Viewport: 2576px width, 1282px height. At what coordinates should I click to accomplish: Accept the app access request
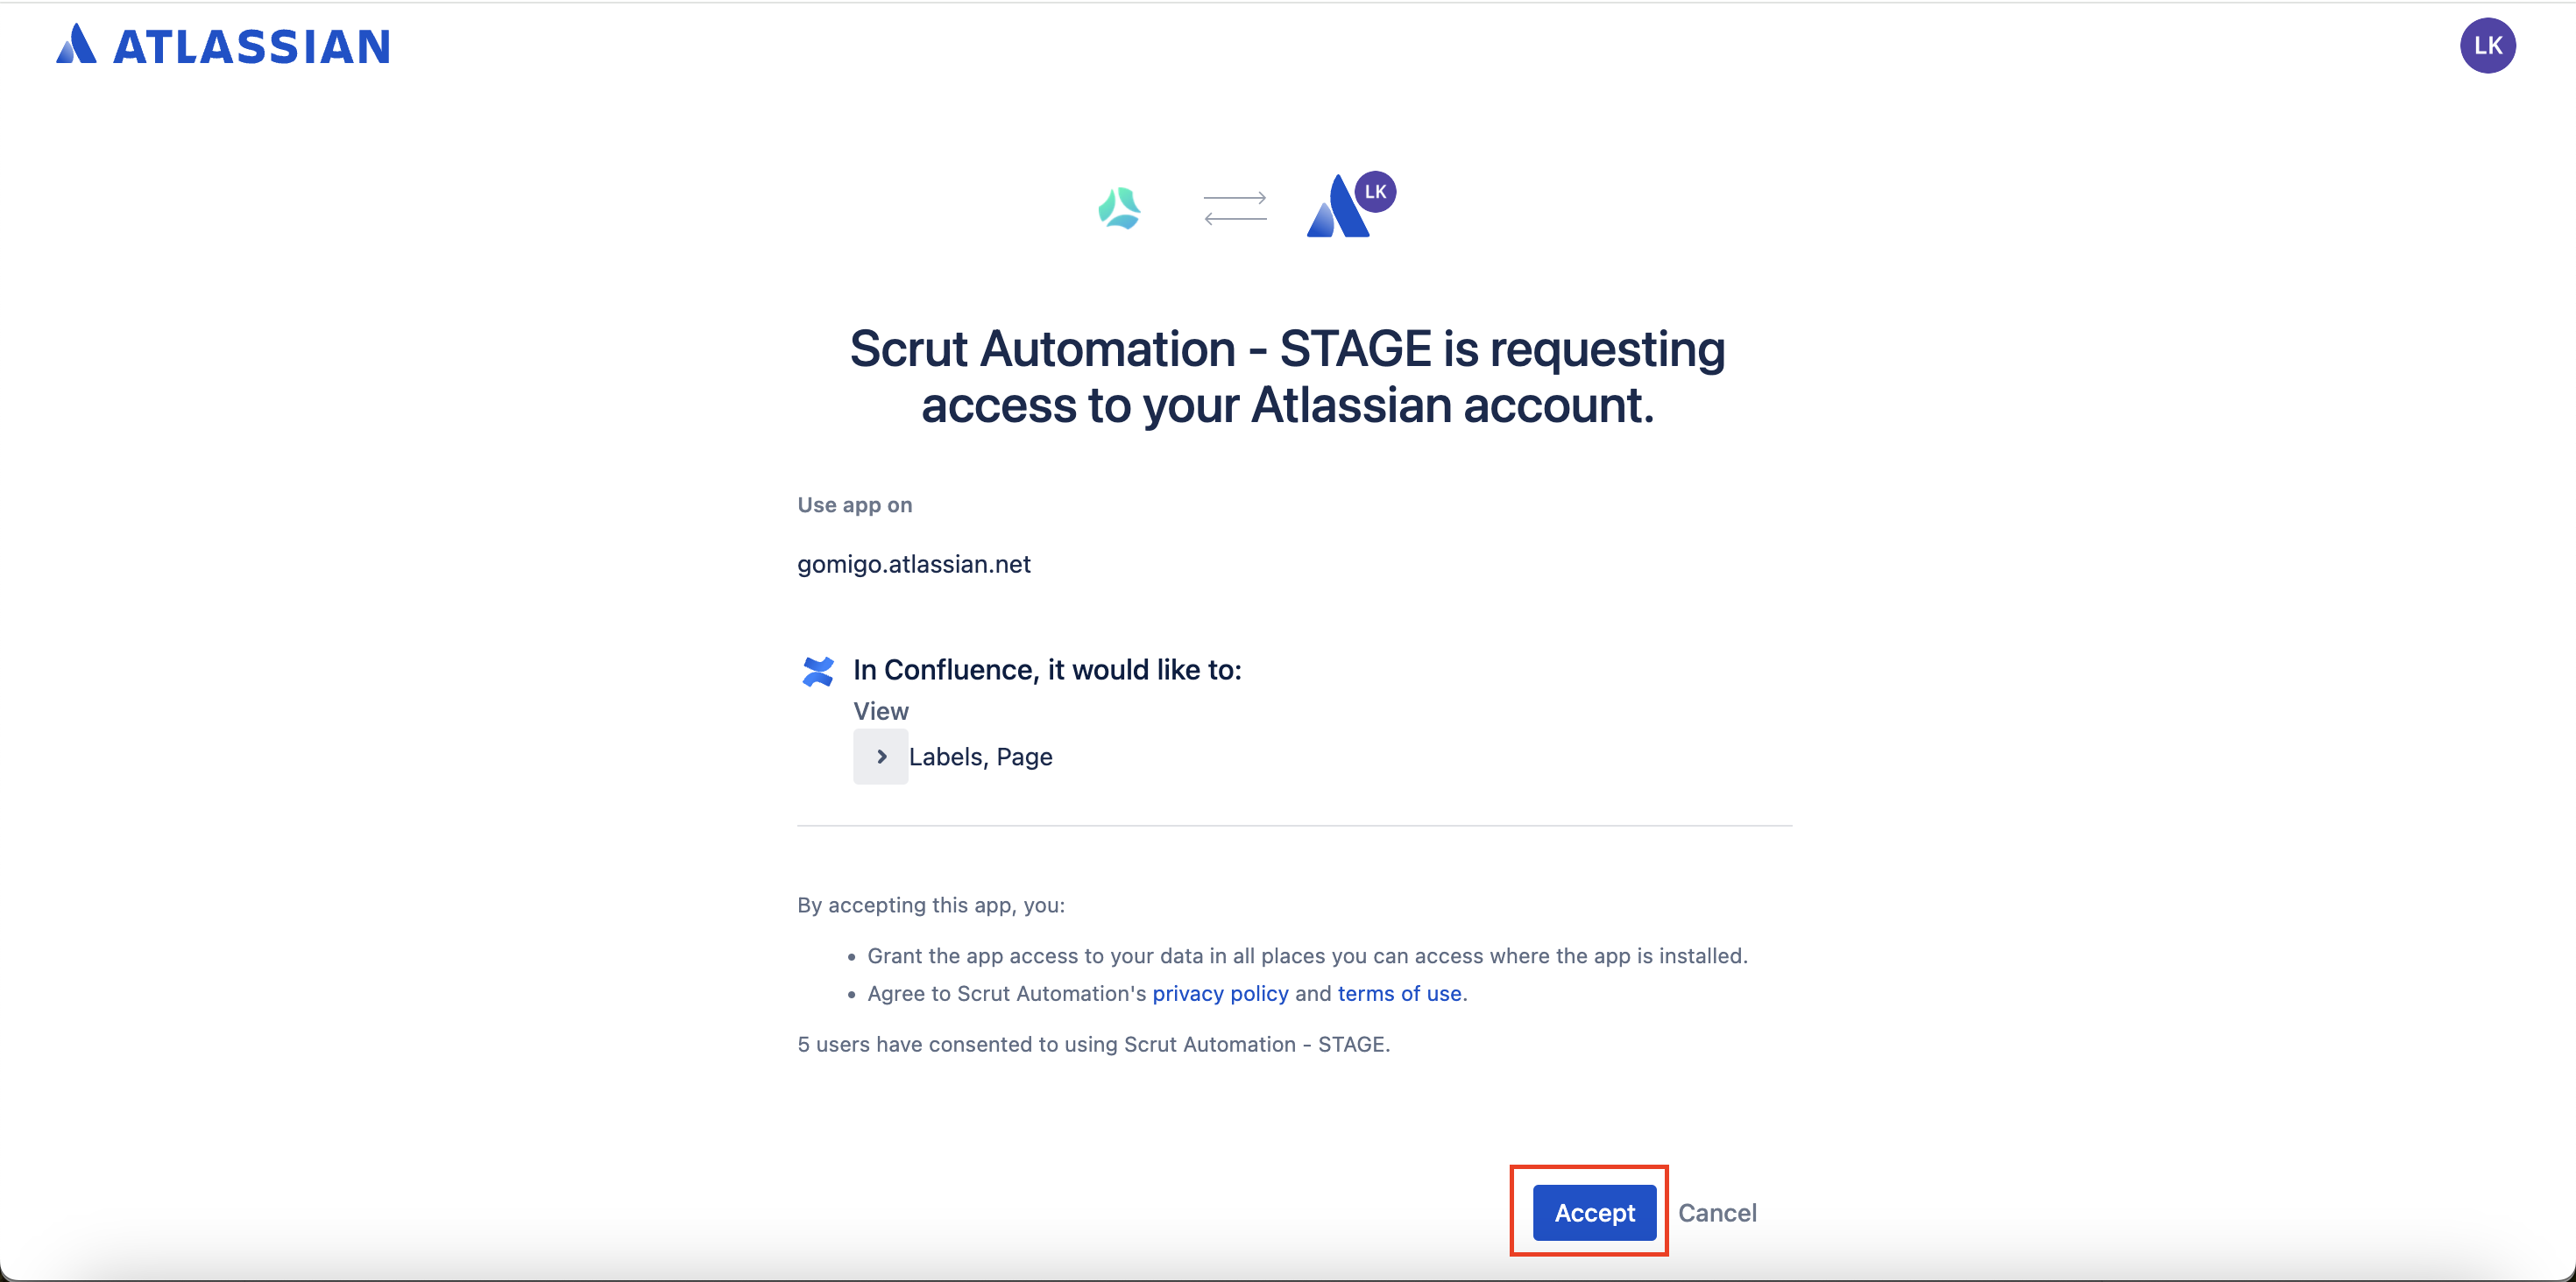click(1594, 1212)
